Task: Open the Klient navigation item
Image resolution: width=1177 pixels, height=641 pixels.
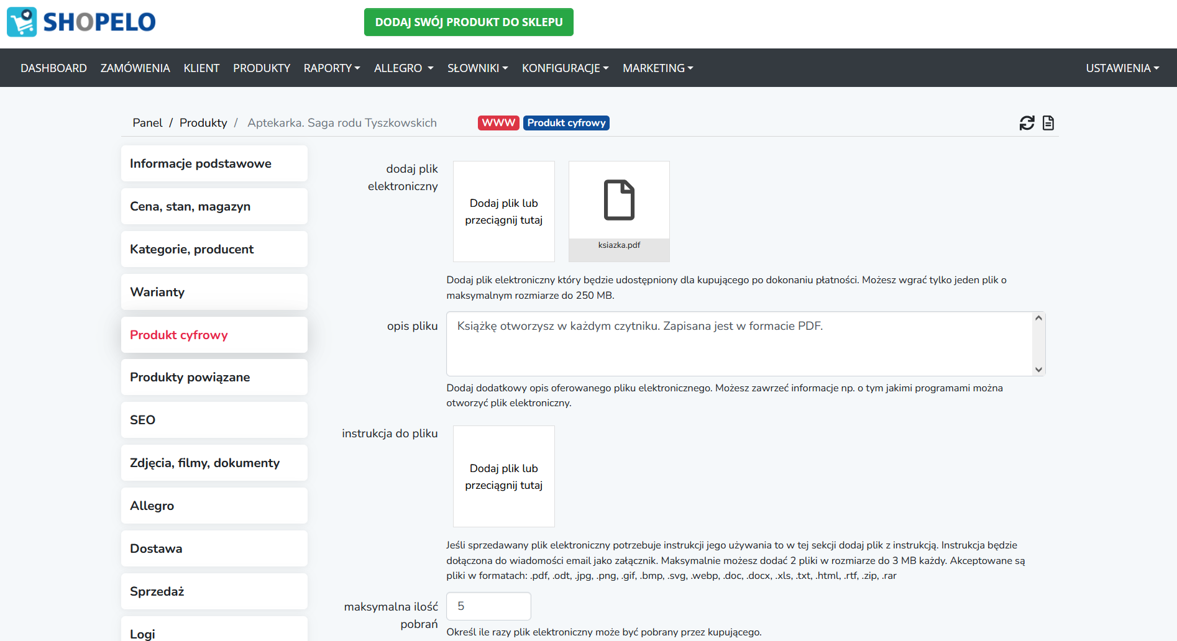Action: [x=201, y=68]
